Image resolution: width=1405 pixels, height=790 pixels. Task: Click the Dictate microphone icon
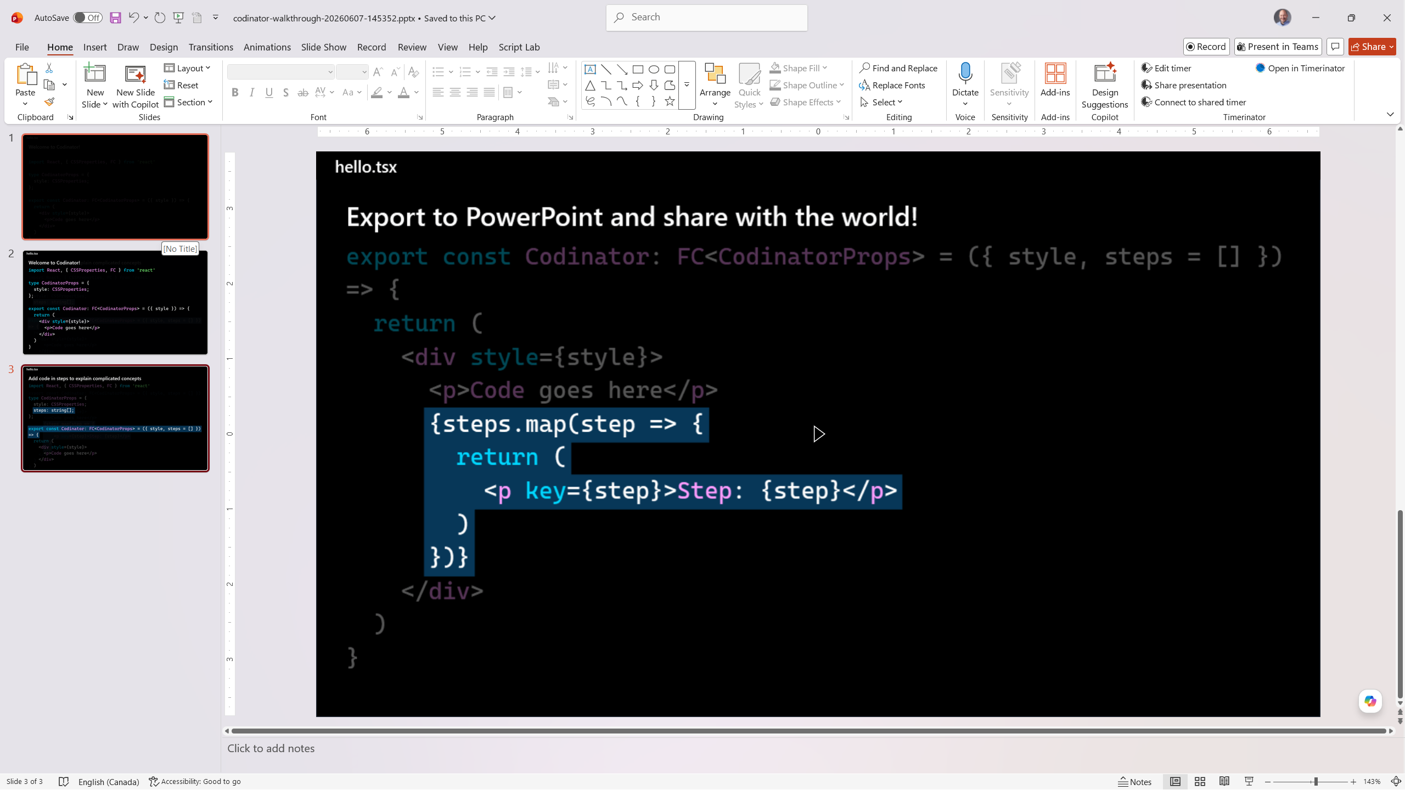point(965,74)
